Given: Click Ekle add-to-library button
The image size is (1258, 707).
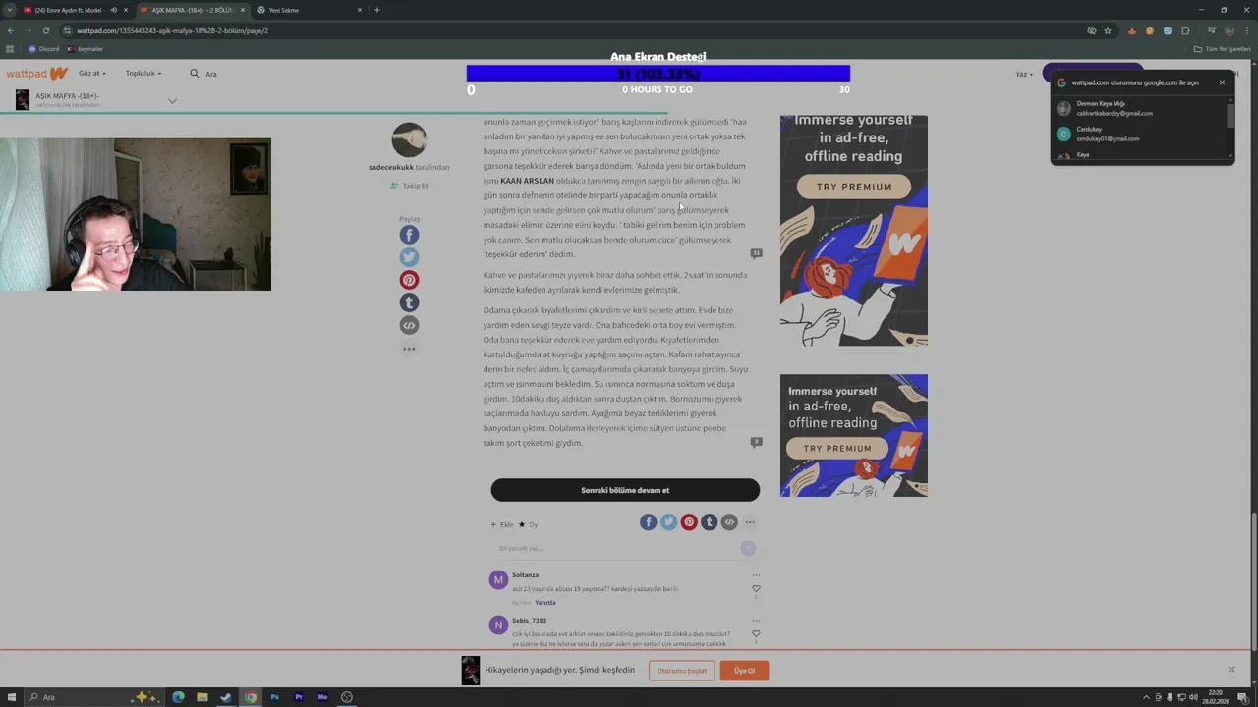Looking at the screenshot, I should (502, 524).
